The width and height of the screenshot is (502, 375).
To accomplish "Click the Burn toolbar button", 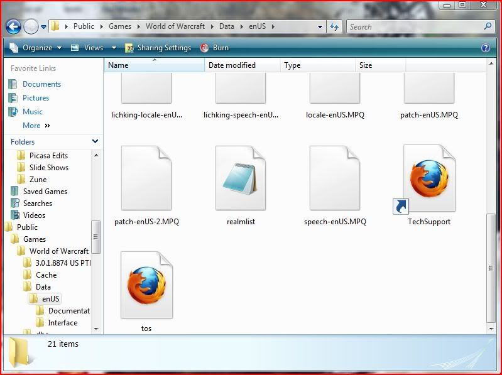I will coord(214,48).
